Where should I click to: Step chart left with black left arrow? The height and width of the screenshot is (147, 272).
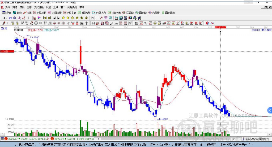54,18
